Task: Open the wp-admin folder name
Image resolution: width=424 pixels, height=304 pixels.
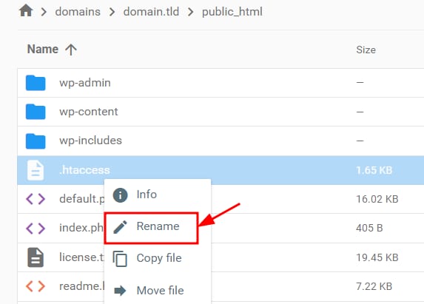Action: (x=85, y=83)
